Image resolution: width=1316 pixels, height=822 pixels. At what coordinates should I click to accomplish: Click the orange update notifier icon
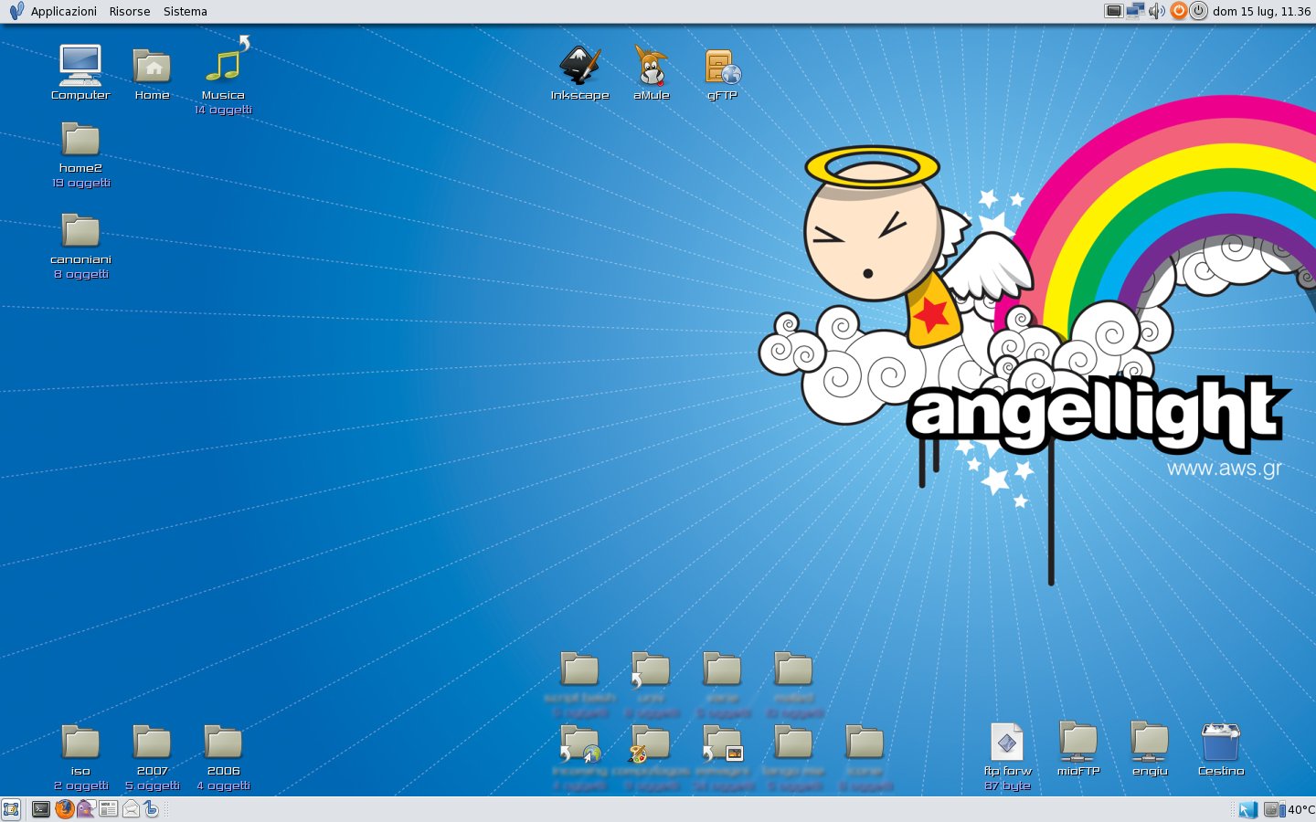click(x=1178, y=11)
